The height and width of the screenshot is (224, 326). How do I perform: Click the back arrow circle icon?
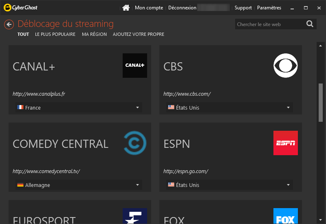pos(9,24)
